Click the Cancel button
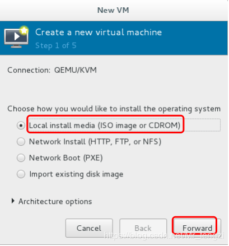 point(89,228)
